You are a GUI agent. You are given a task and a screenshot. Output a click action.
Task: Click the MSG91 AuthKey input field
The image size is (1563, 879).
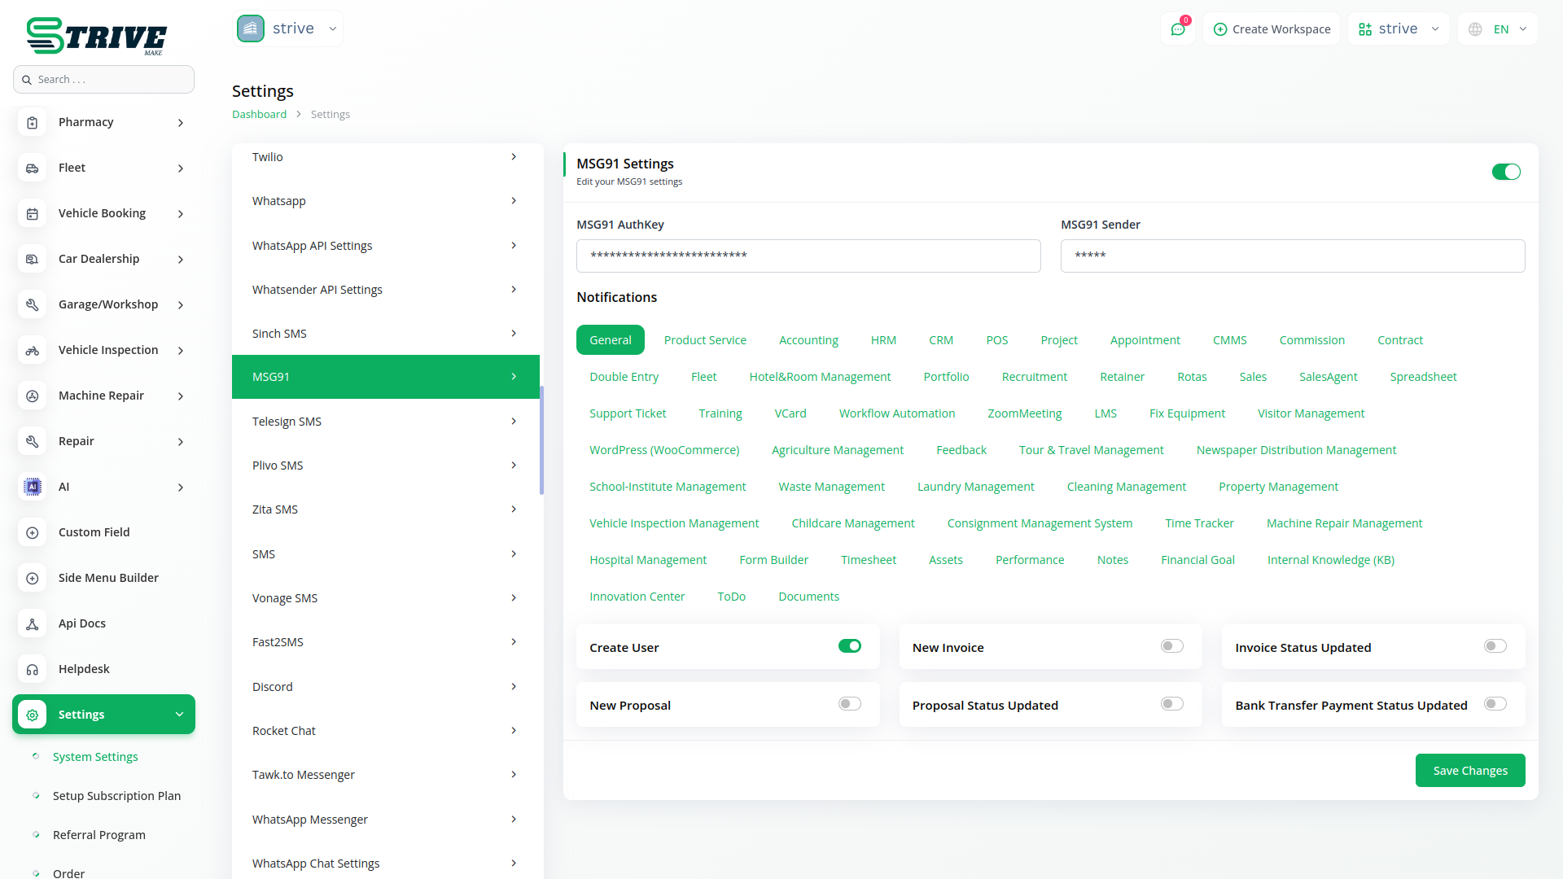tap(808, 256)
